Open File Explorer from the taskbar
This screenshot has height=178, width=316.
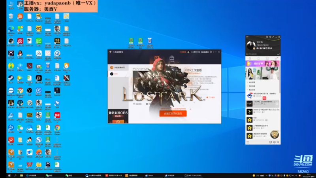coord(21,176)
